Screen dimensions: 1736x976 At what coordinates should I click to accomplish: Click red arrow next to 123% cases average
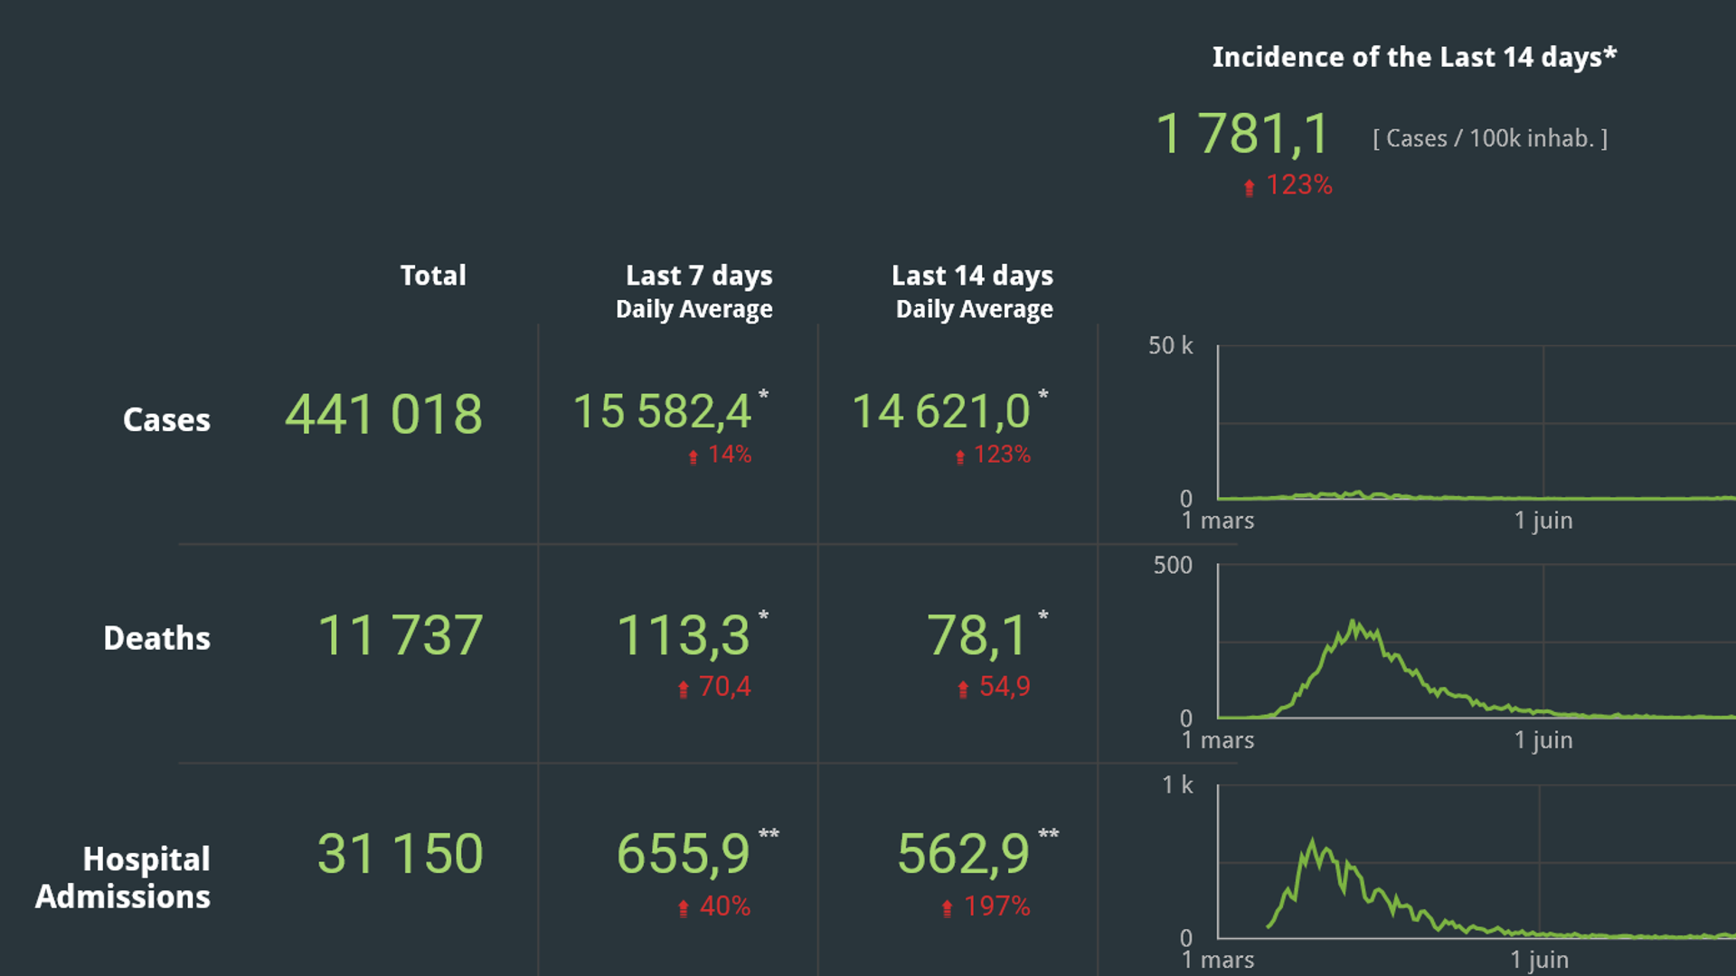click(960, 456)
